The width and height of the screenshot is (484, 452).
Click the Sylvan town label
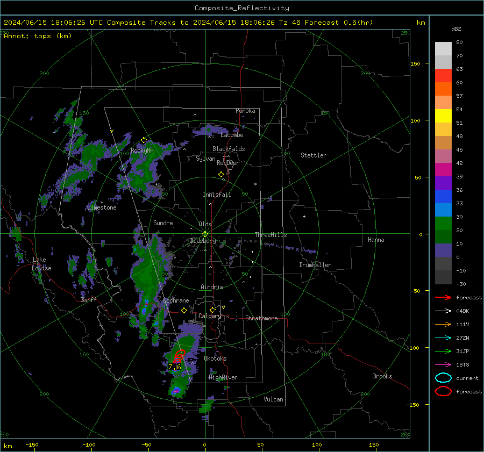(x=205, y=159)
